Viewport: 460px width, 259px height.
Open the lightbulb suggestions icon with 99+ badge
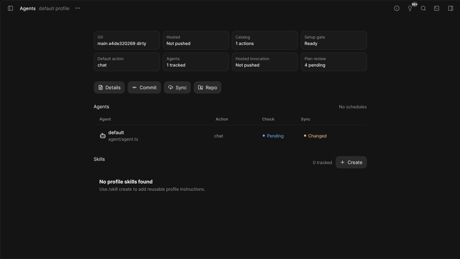coord(410,8)
